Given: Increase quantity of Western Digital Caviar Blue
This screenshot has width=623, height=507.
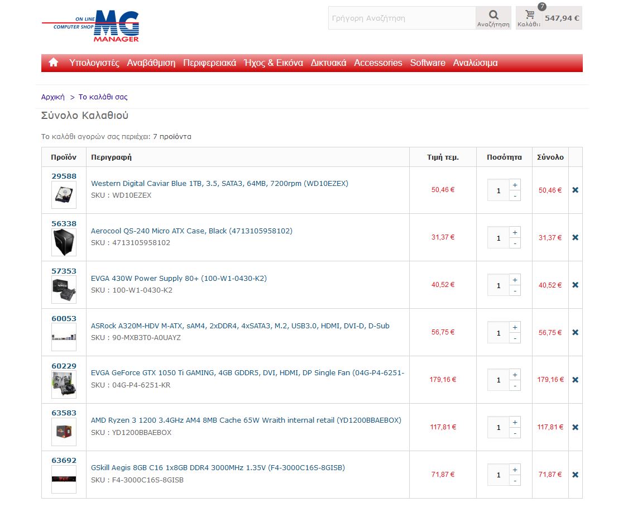Looking at the screenshot, I should [x=515, y=185].
